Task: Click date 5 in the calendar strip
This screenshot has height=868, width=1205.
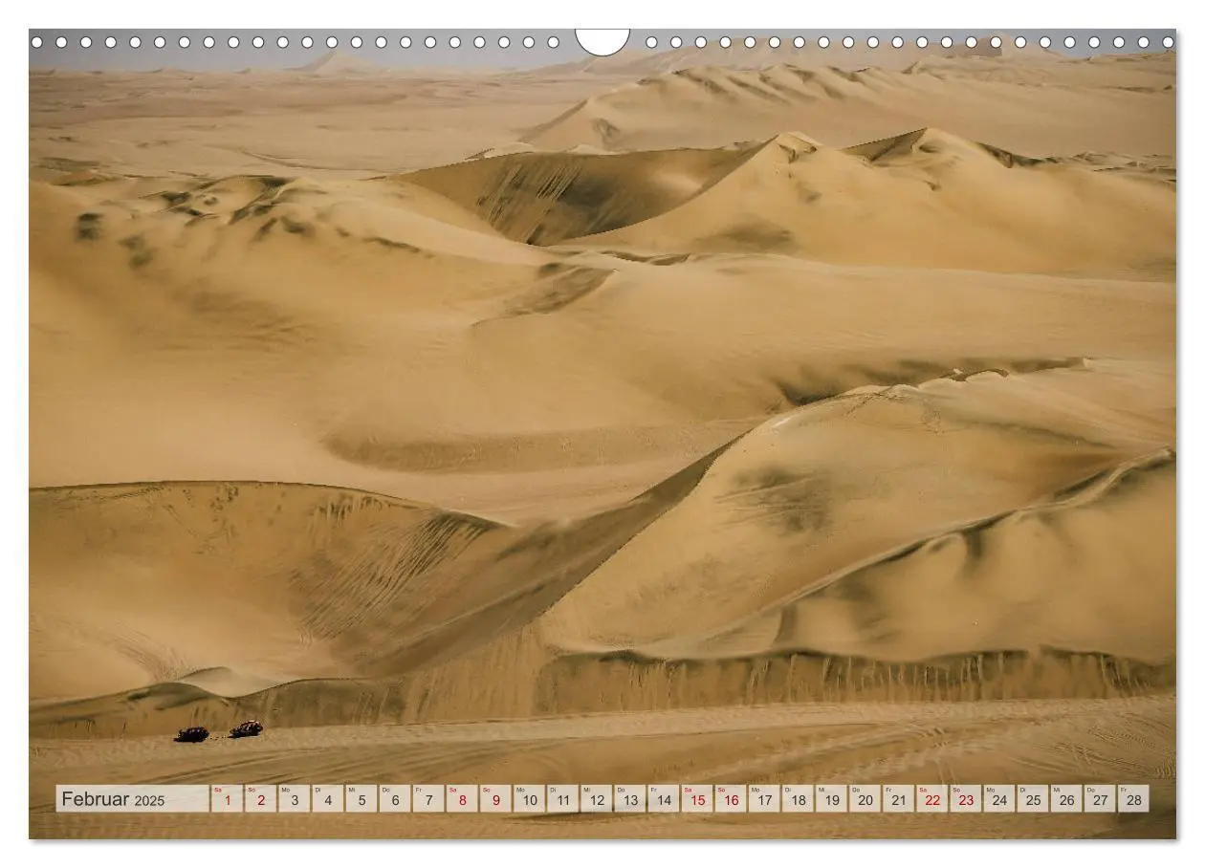Action: click(x=361, y=799)
